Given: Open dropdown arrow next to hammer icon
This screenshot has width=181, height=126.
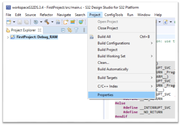Looking at the screenshot, I should click(x=52, y=22).
